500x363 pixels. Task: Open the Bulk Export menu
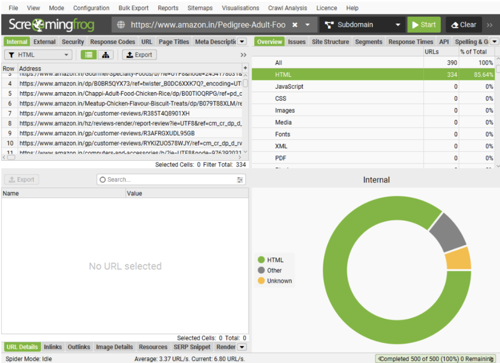click(133, 8)
